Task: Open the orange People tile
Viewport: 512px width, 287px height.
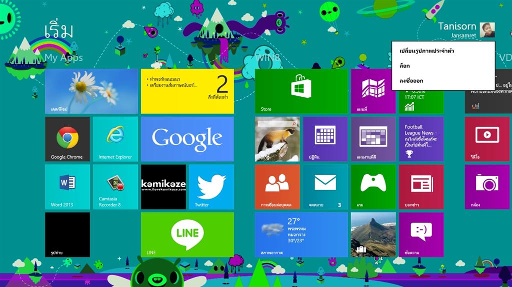Action: click(x=277, y=187)
